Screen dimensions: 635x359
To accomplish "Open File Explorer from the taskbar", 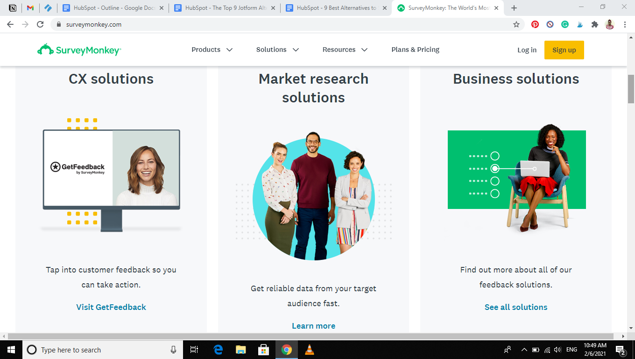I will [241, 350].
